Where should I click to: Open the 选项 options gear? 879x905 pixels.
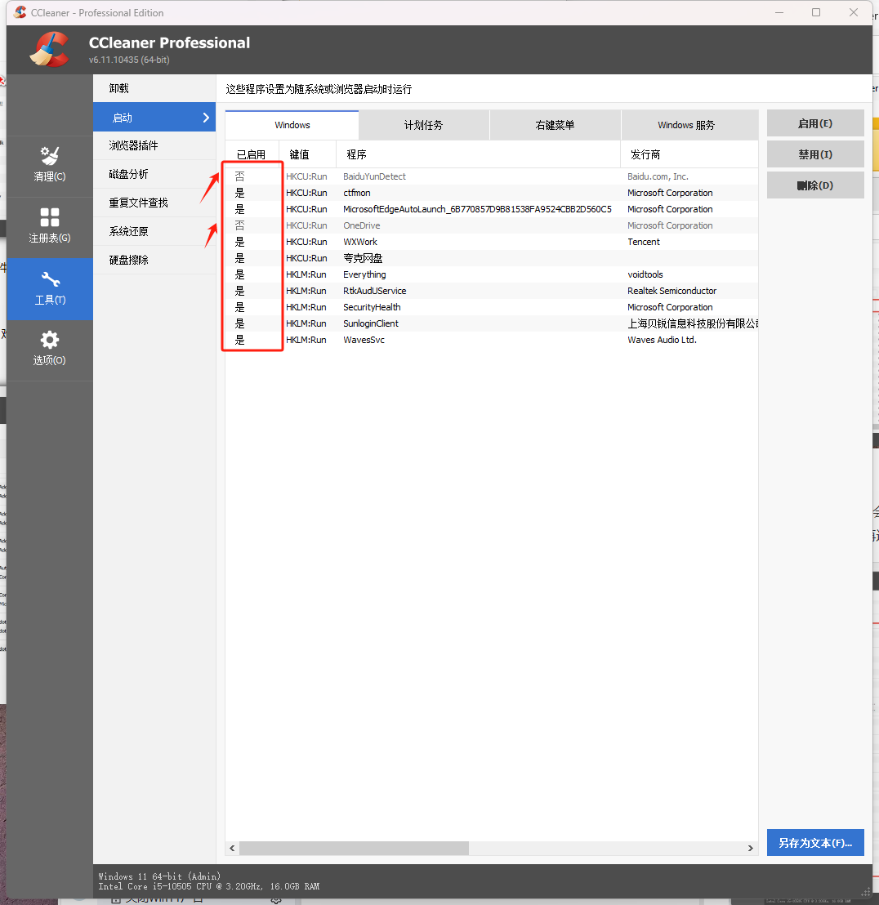50,350
